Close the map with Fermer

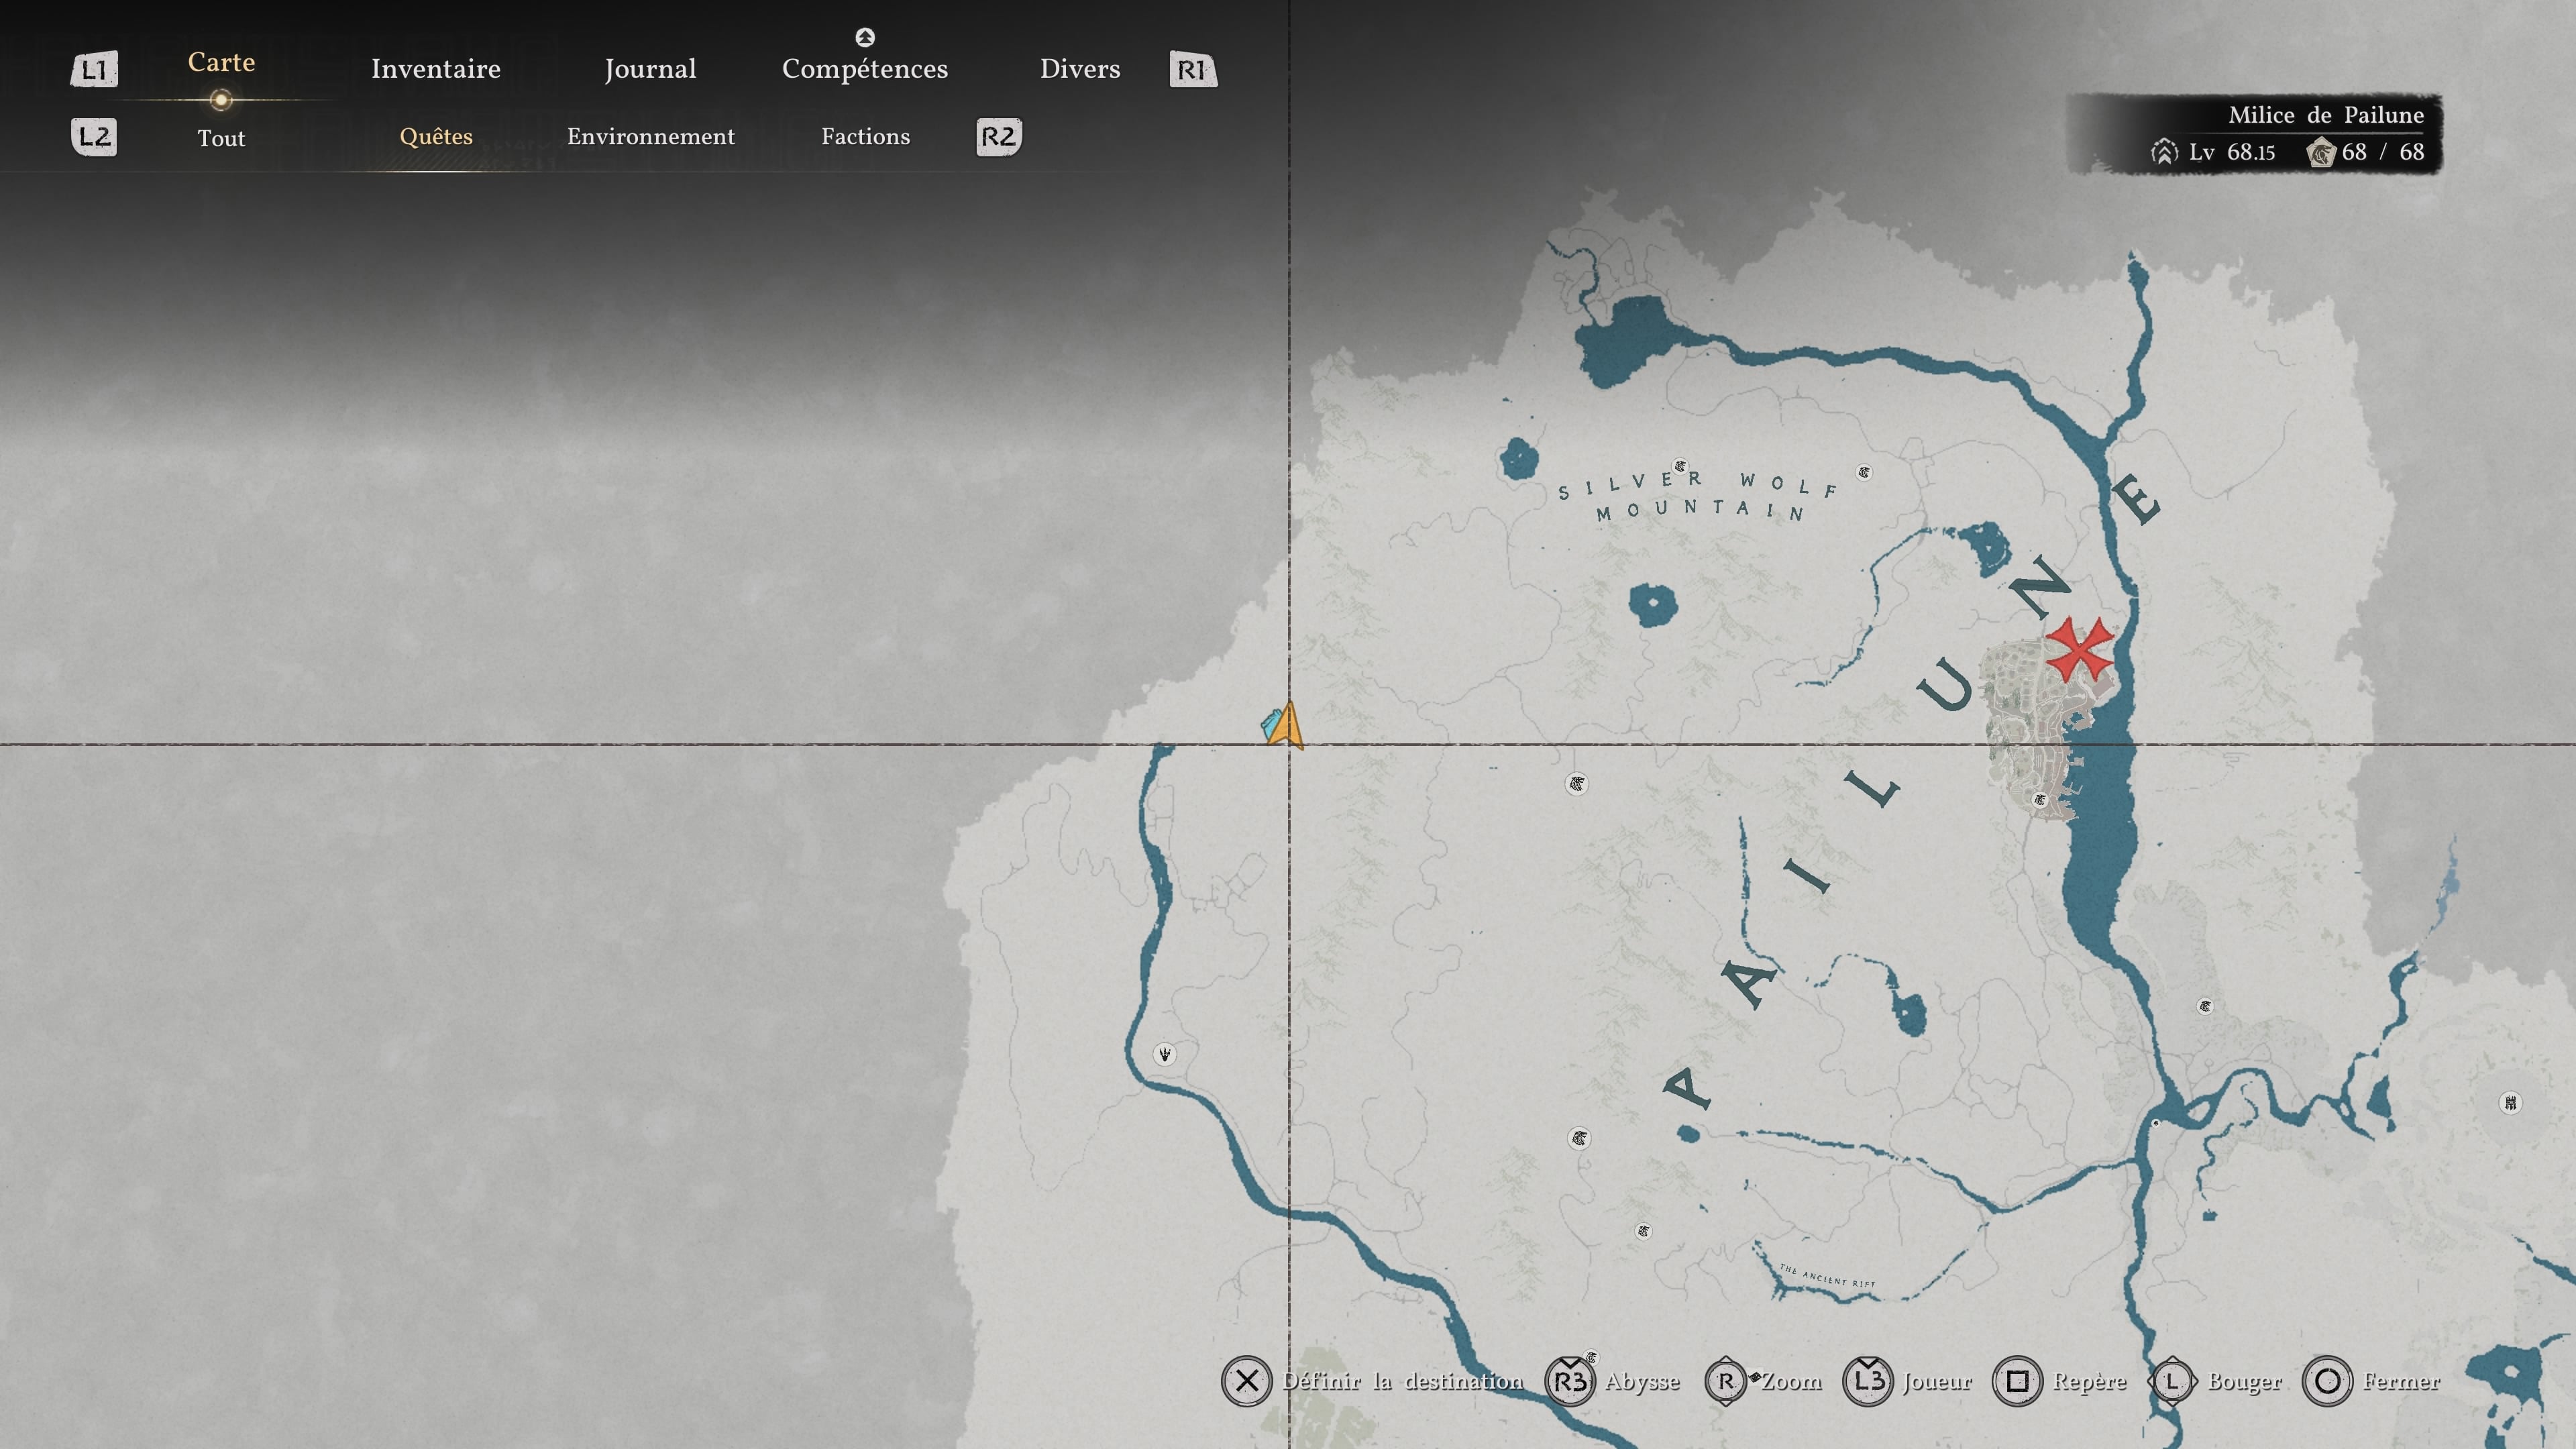pyautogui.click(x=2401, y=1381)
